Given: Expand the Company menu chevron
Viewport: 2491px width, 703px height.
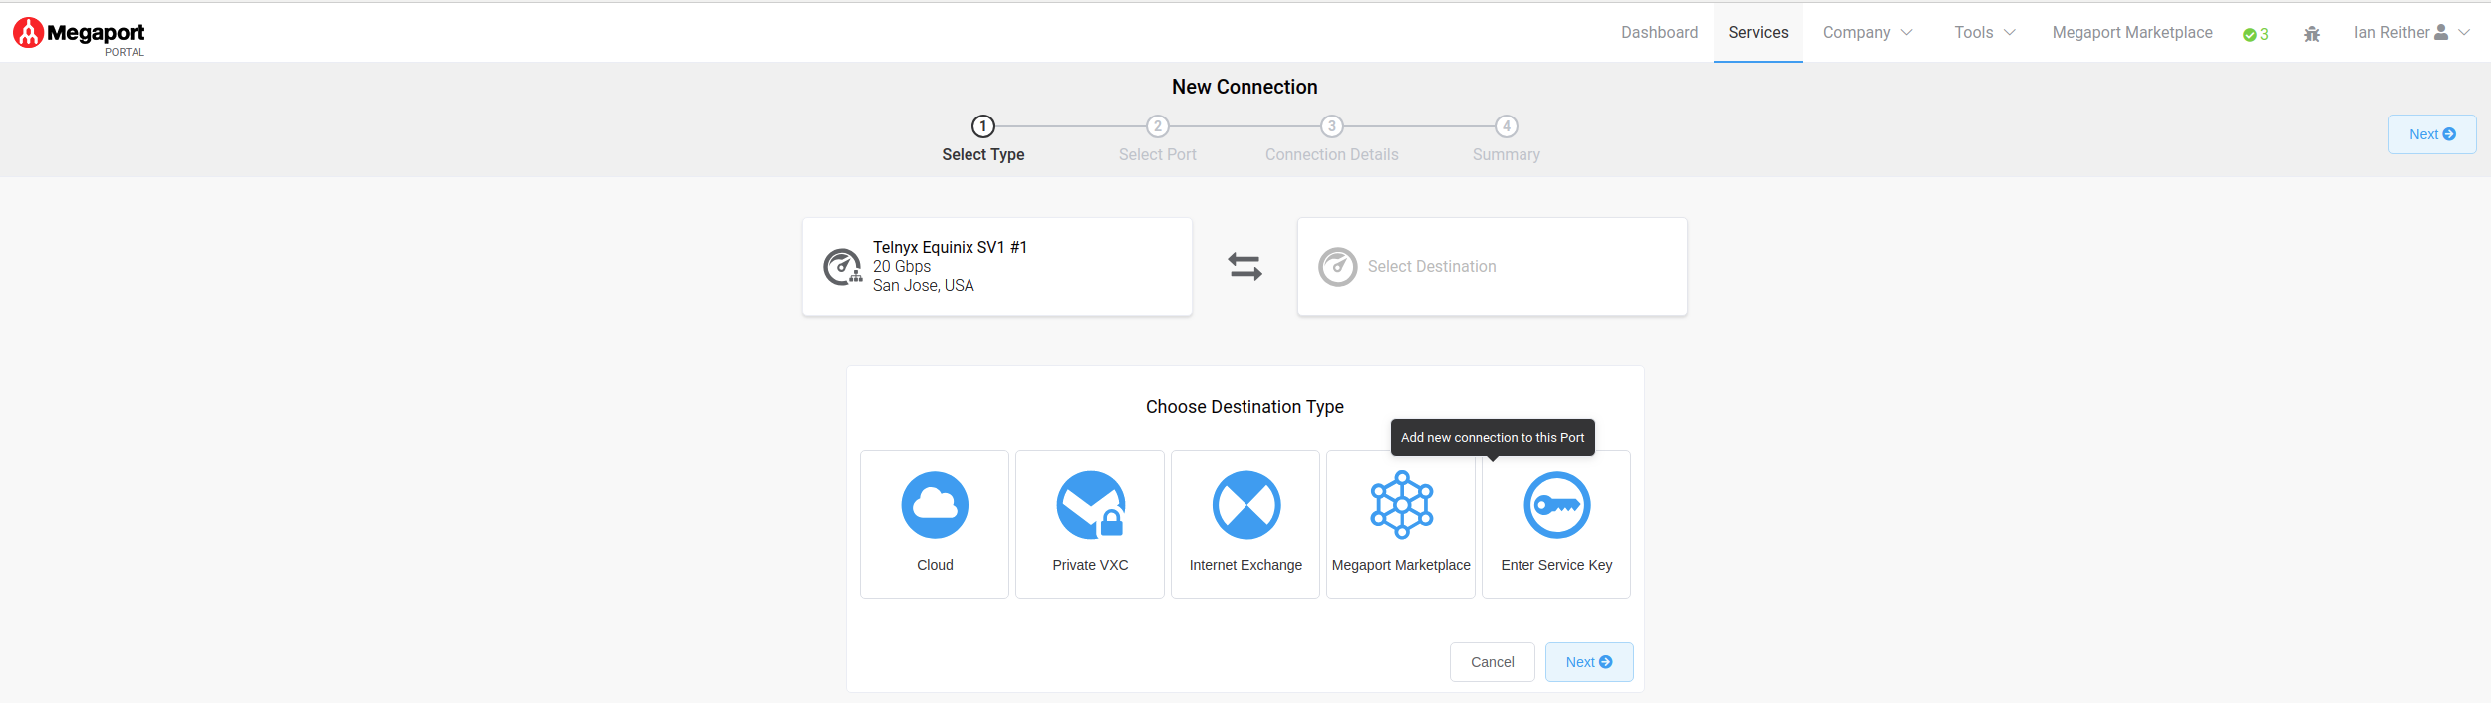Looking at the screenshot, I should click(x=1907, y=33).
